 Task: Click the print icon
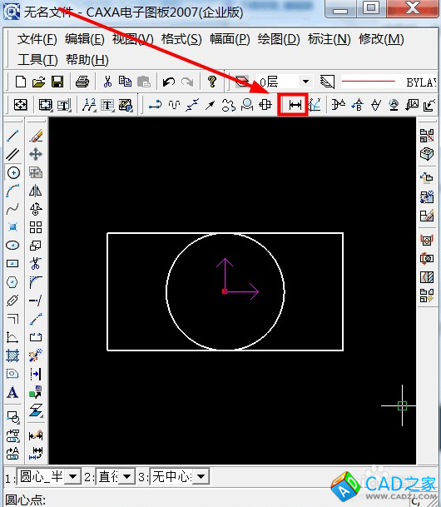pyautogui.click(x=82, y=82)
